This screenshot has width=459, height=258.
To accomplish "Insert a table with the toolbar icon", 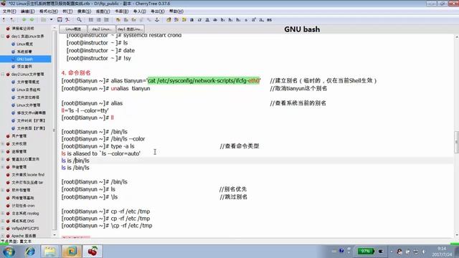I will 126,20.
